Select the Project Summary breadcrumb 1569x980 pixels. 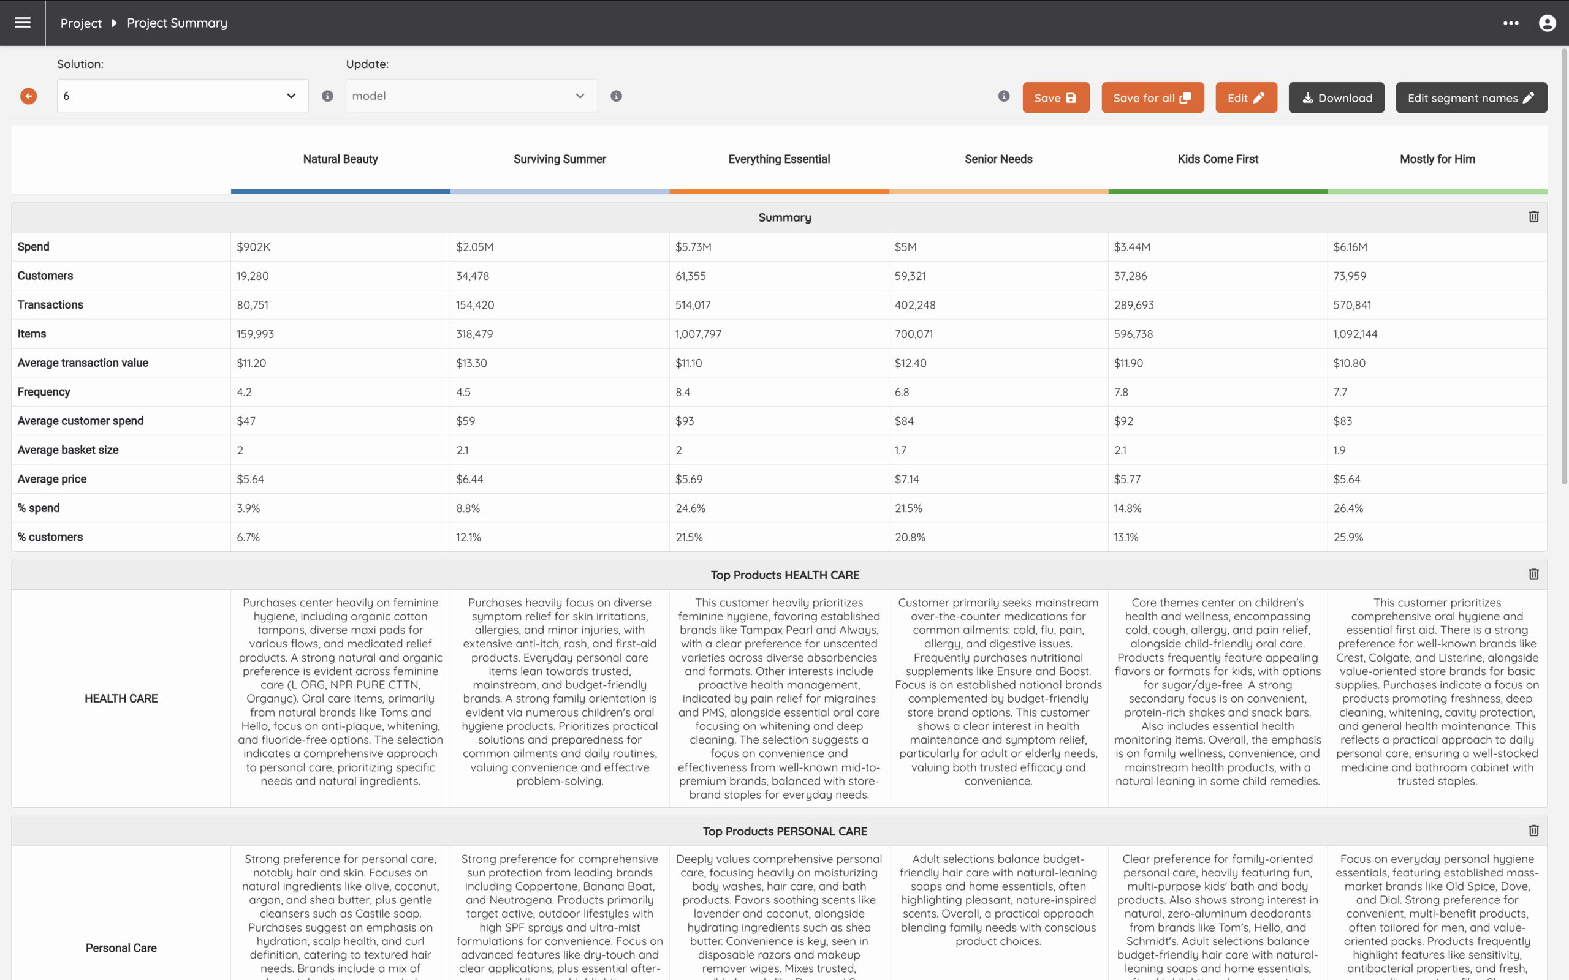click(x=177, y=23)
